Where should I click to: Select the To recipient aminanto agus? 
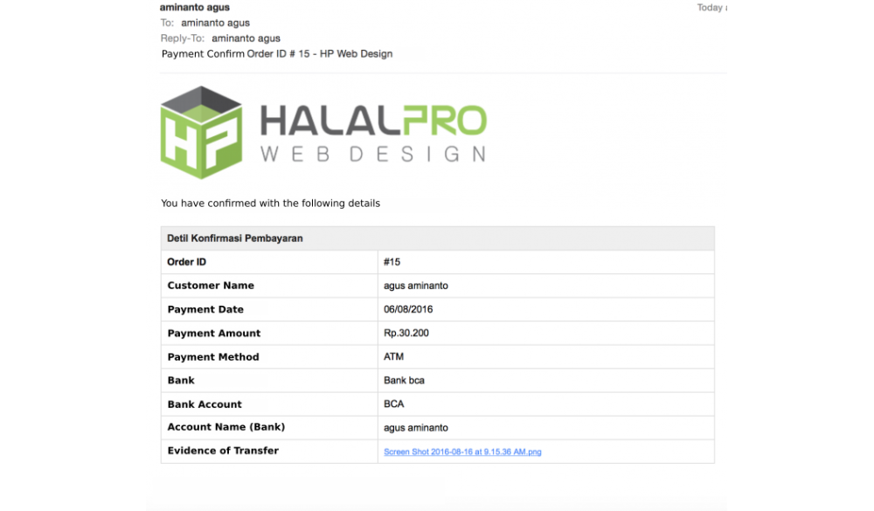[x=215, y=24]
